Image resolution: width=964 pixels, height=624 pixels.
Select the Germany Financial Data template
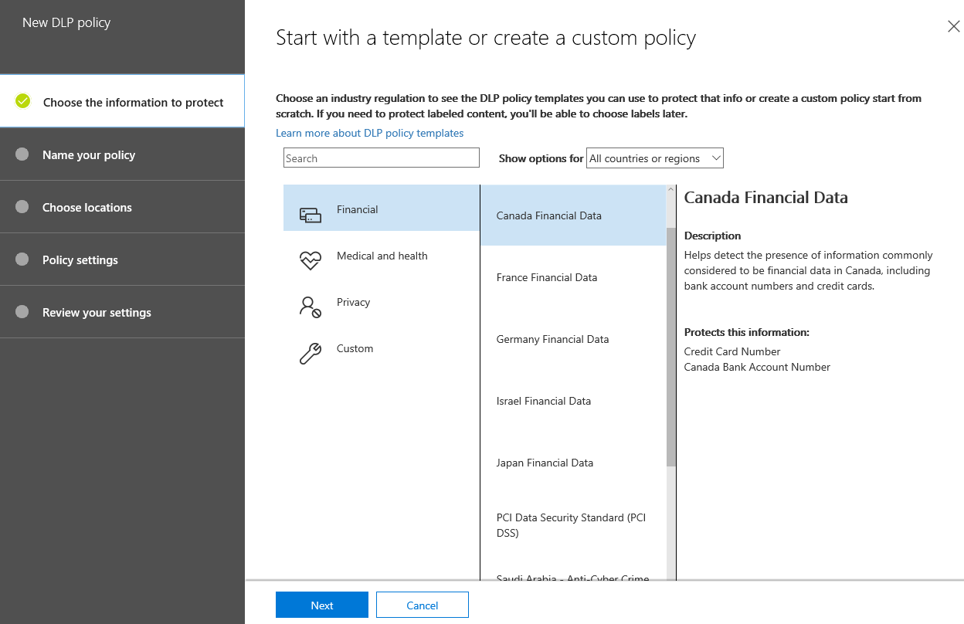[x=552, y=339]
